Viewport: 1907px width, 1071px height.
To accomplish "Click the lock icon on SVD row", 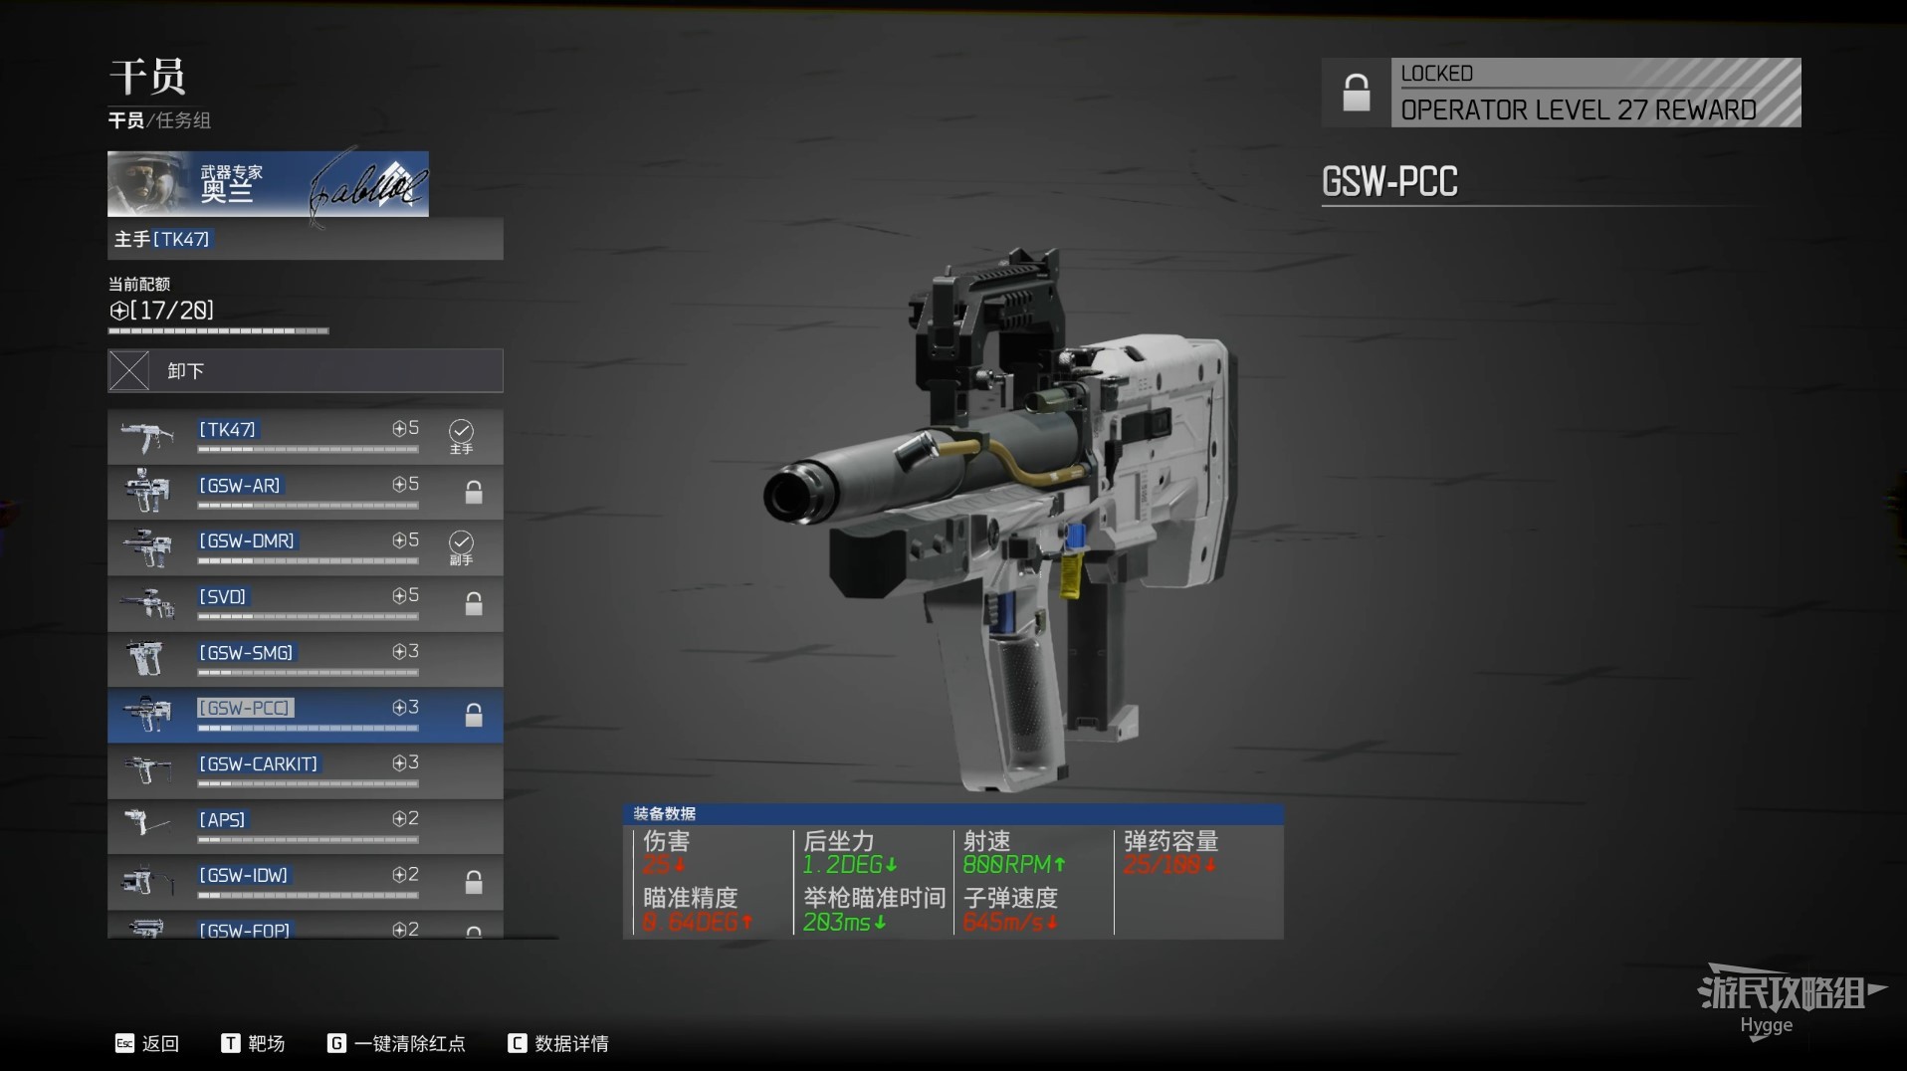I will coord(474,603).
